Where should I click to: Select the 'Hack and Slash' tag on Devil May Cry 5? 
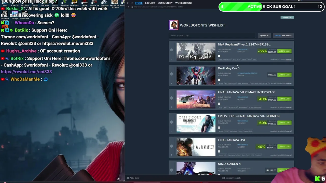point(230,83)
